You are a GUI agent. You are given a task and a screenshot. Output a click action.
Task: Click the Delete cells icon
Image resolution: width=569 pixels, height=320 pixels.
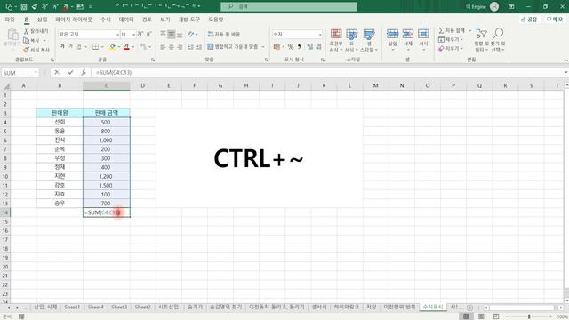click(x=408, y=34)
